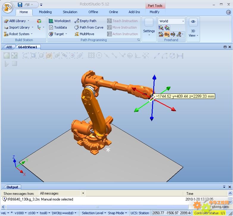
Task: Click the yellow Controller status indicator
Action: point(209,213)
